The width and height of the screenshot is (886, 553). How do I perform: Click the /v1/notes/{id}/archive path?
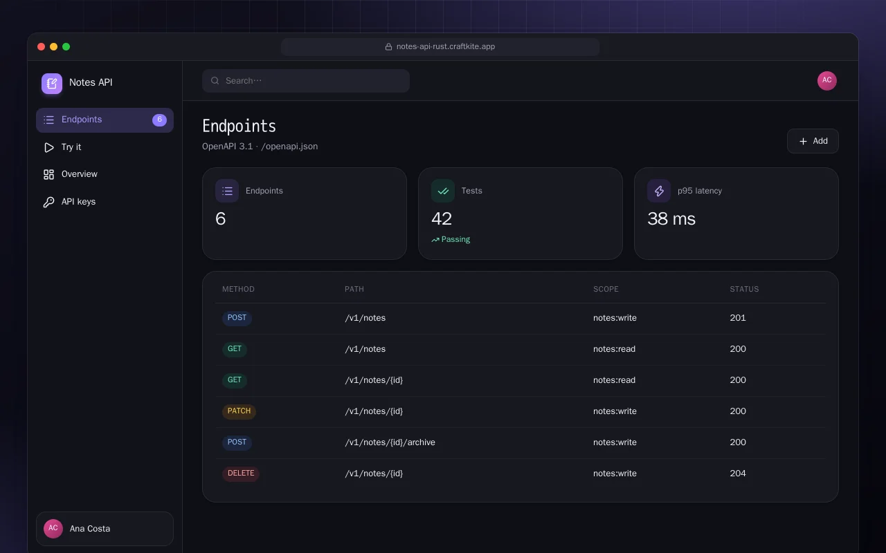(390, 442)
